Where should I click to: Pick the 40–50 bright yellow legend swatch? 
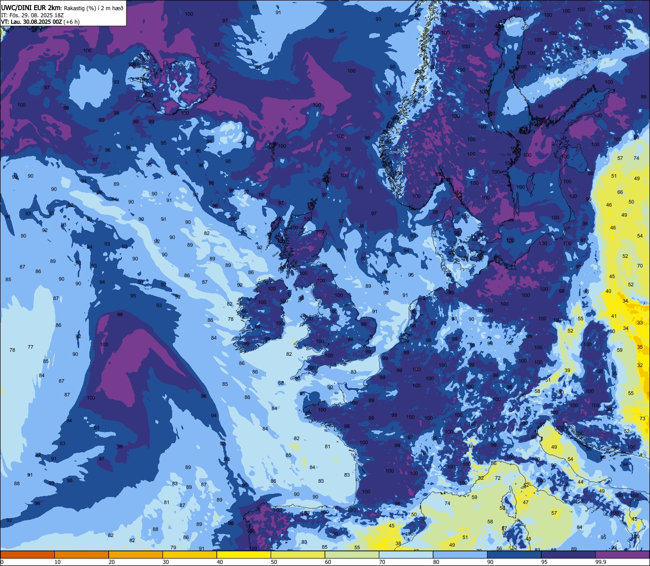click(244, 554)
